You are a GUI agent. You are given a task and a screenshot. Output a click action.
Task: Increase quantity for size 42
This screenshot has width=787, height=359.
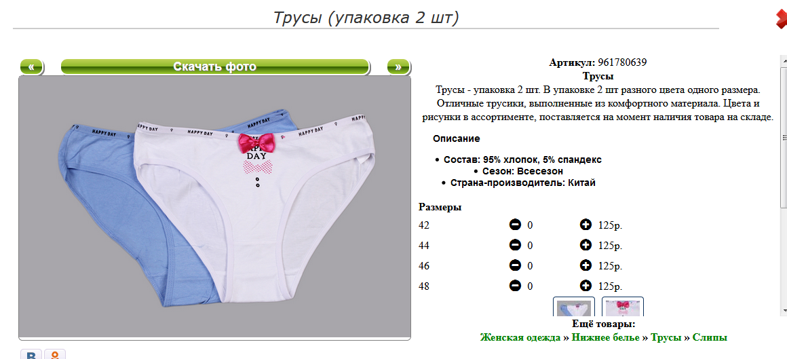tap(586, 225)
